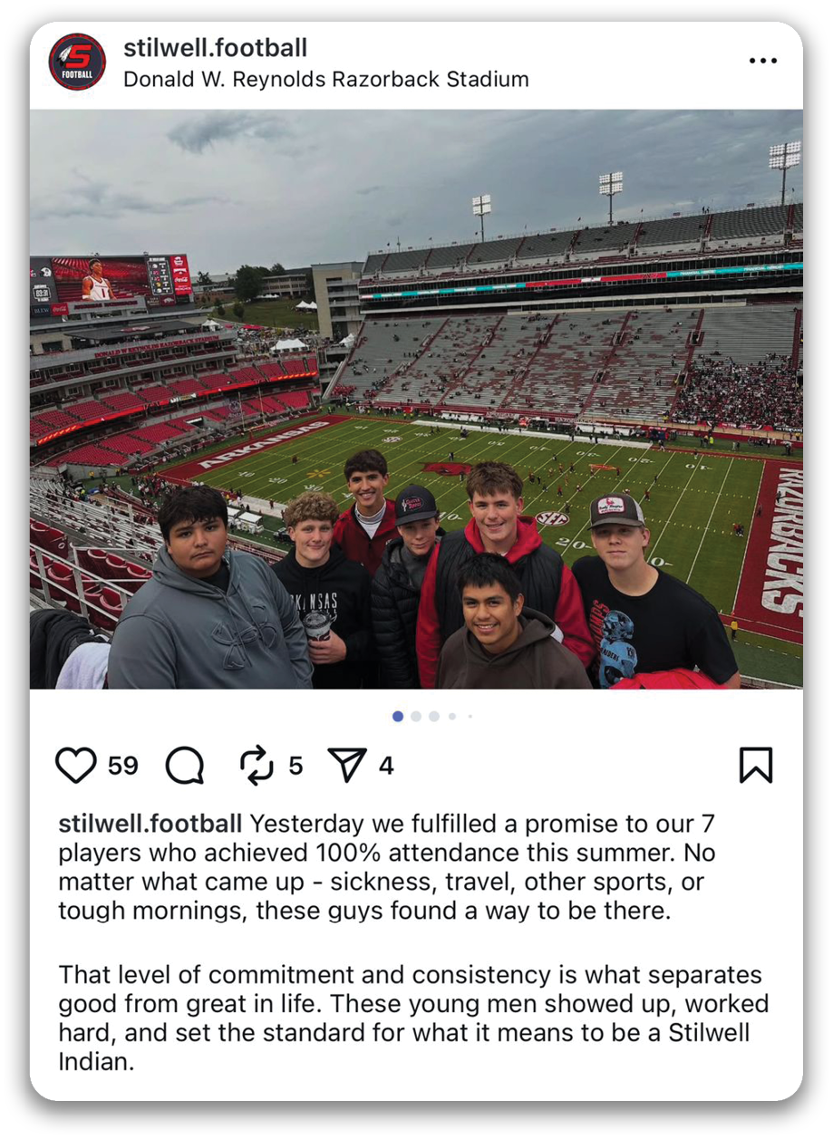Open comments with the speech bubble icon
Image resolution: width=833 pixels, height=1139 pixels.
coord(185,766)
